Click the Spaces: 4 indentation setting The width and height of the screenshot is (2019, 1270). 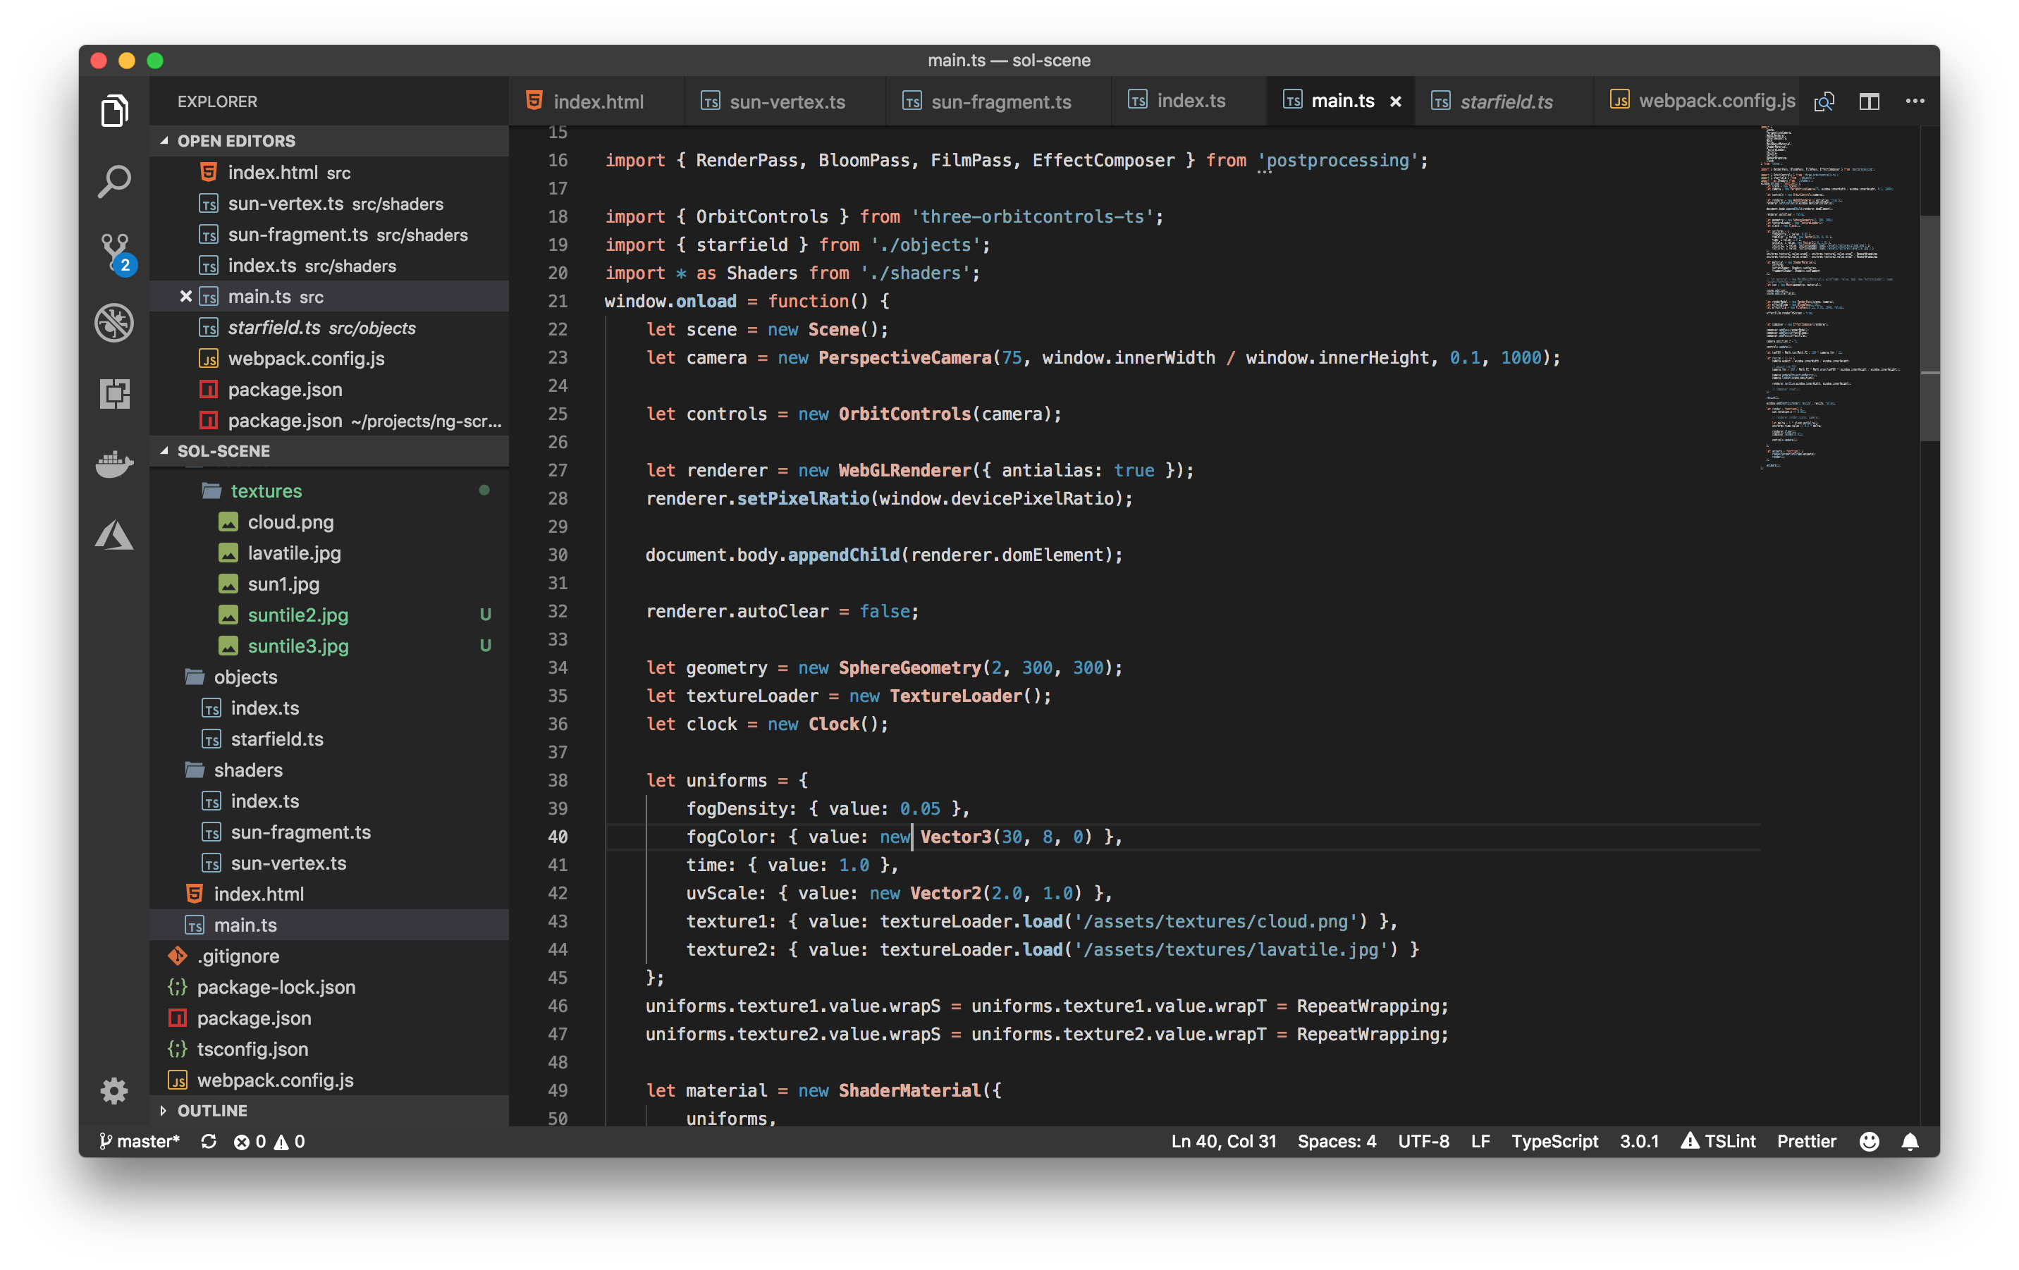1337,1142
